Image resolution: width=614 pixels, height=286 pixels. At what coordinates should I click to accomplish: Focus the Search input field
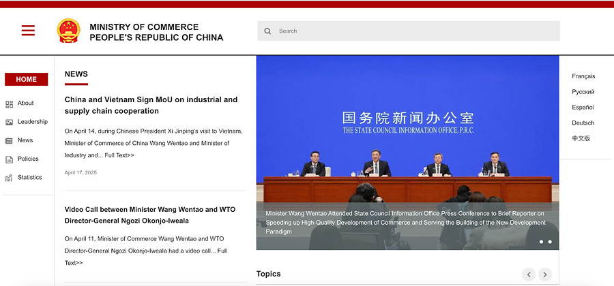409,31
